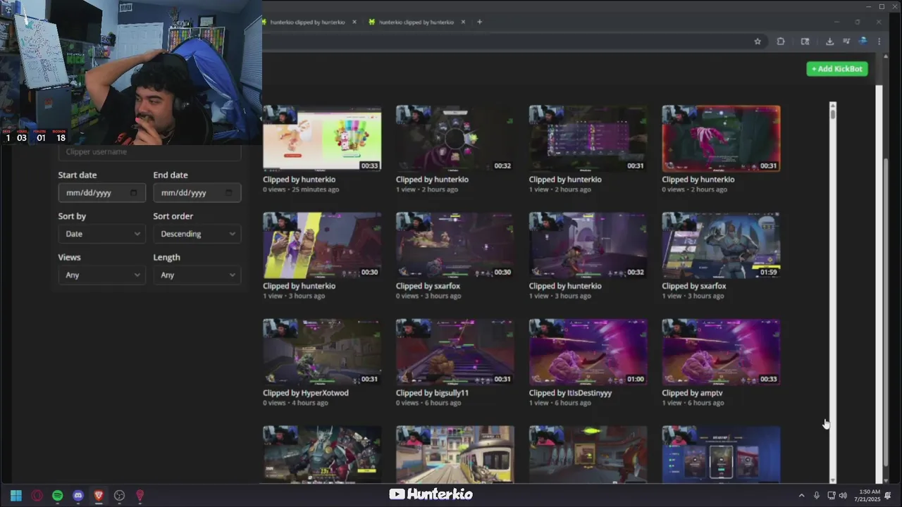Switch to the tab left of new-tab button
Viewport: 902px width, 507px height.
pos(416,22)
